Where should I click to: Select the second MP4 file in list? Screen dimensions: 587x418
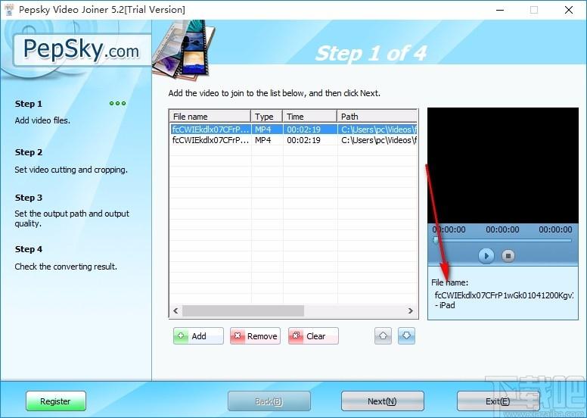211,140
